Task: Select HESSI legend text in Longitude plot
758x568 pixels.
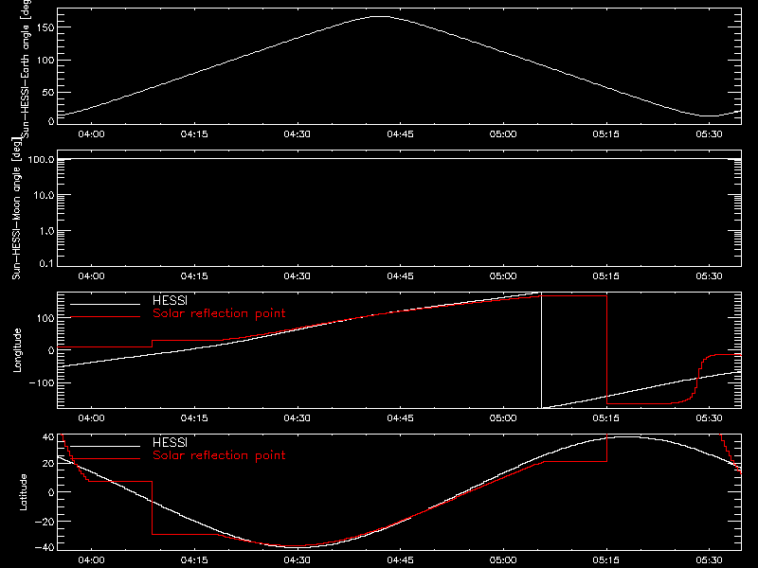Action: point(170,300)
